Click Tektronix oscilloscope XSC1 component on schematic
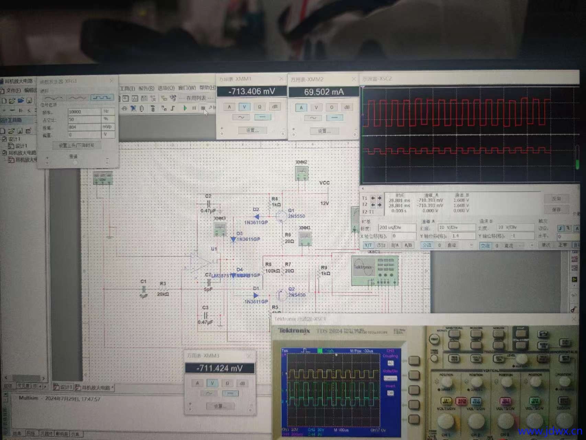The height and width of the screenshot is (440, 586). point(375,270)
